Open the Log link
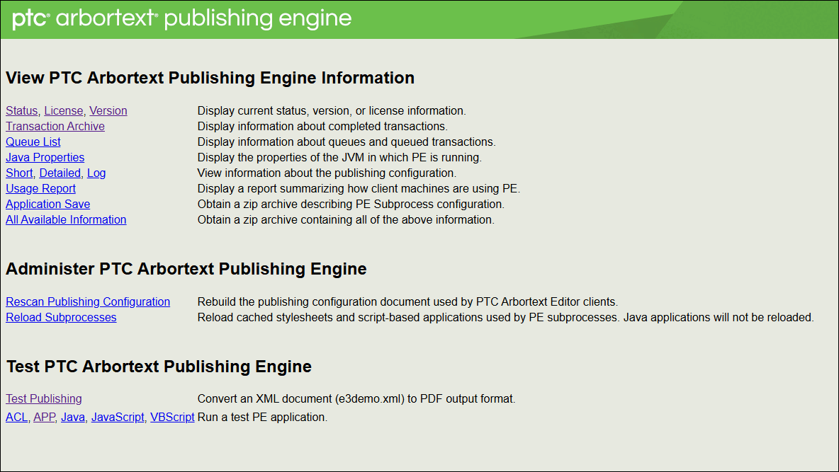The image size is (839, 472). click(x=96, y=173)
